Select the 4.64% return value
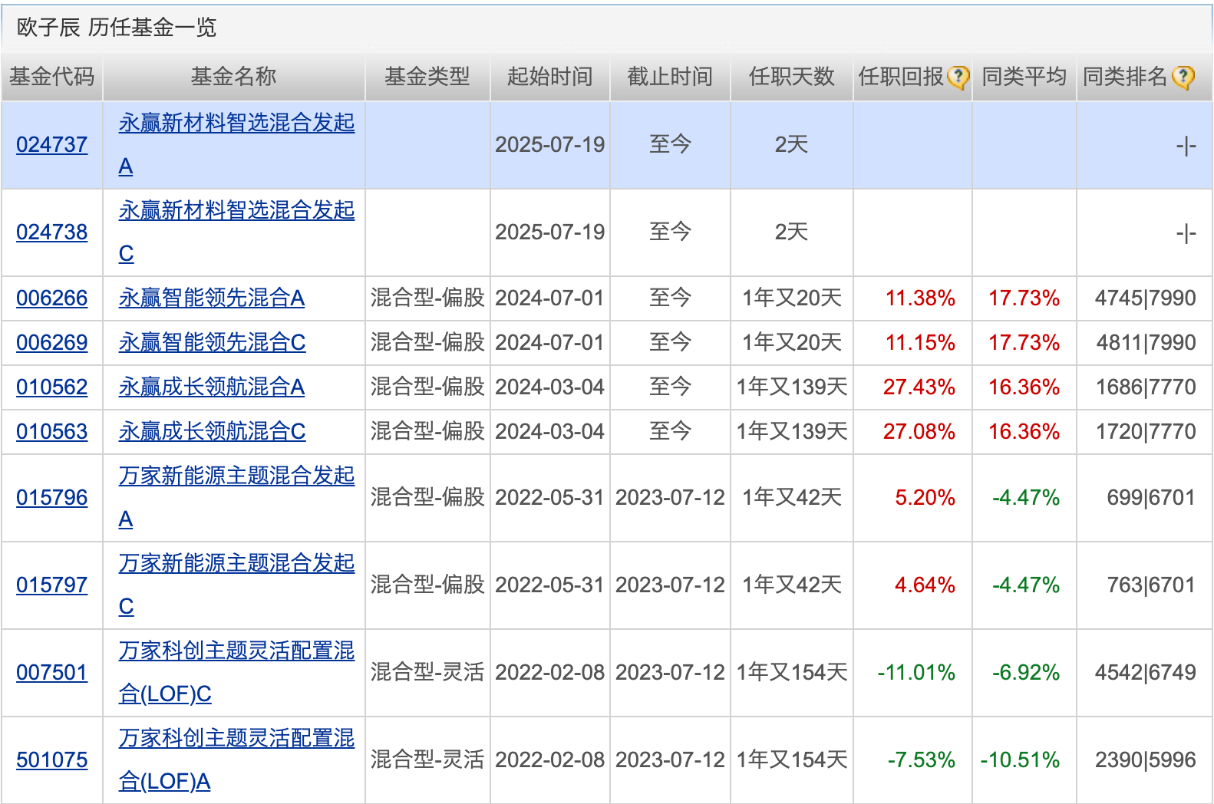 point(925,585)
